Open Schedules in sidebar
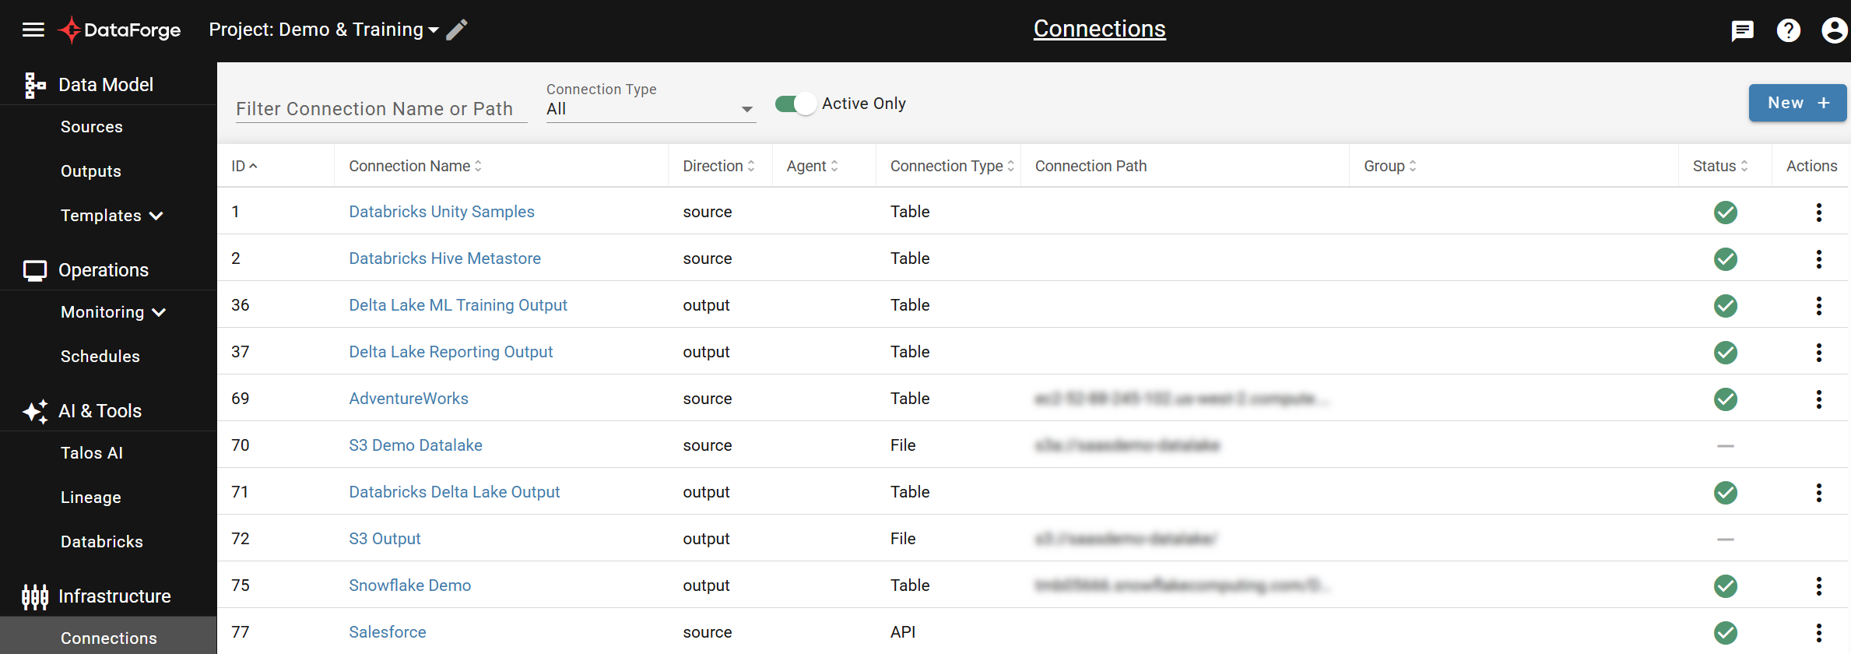The width and height of the screenshot is (1851, 654). (100, 357)
